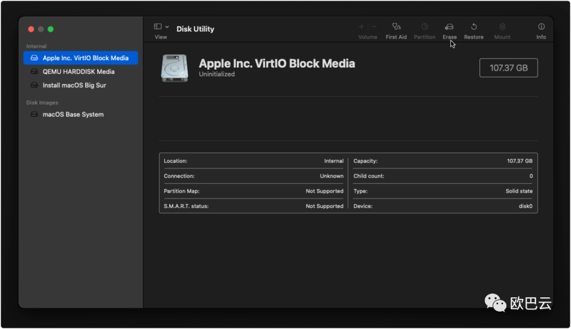Select macOS Base System disk image

[x=73, y=115]
